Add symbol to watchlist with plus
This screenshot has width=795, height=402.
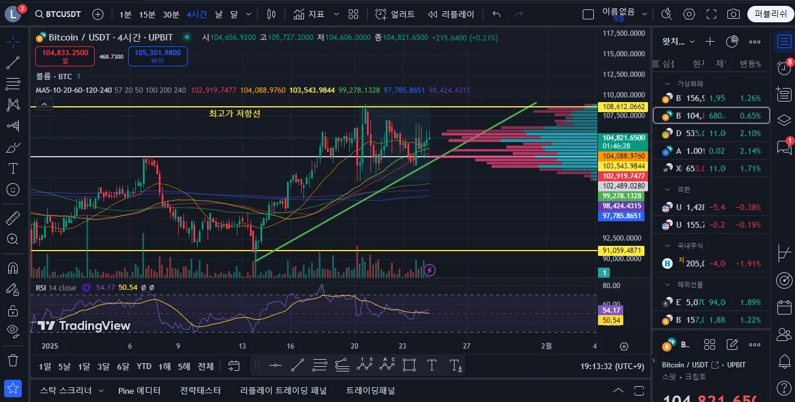point(710,42)
